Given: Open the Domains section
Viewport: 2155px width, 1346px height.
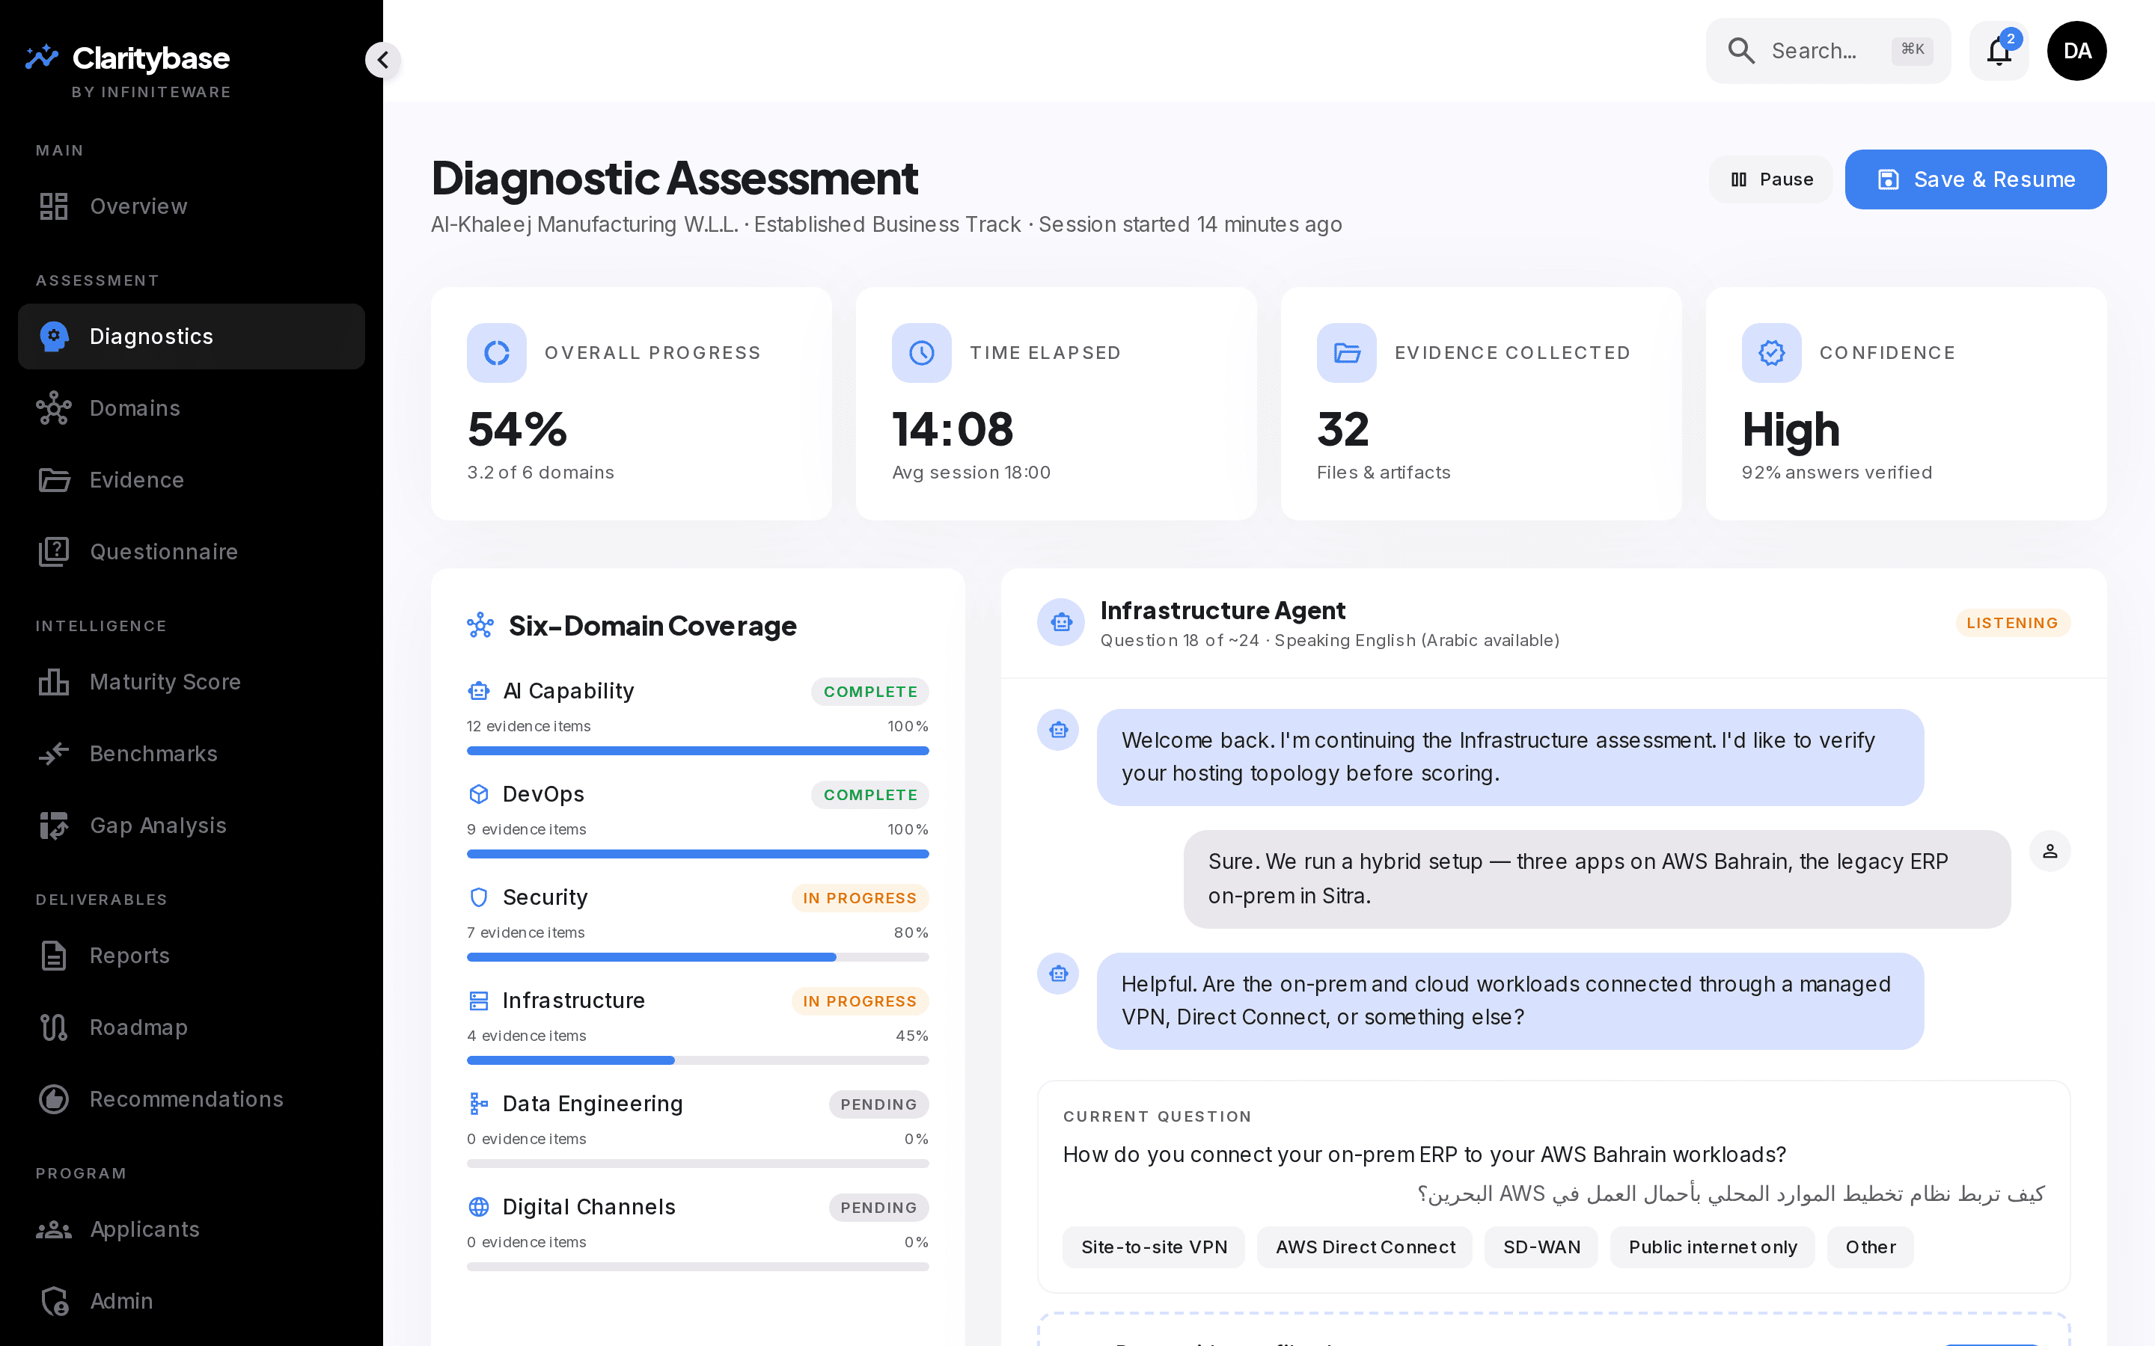Looking at the screenshot, I should click(192, 408).
